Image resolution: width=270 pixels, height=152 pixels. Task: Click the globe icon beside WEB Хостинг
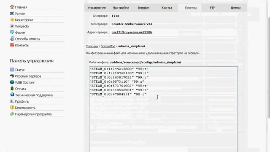[12, 82]
